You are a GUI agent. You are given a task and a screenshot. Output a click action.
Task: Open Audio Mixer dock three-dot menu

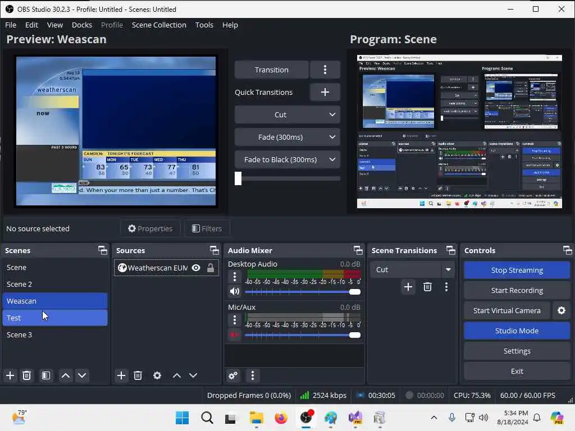[253, 375]
